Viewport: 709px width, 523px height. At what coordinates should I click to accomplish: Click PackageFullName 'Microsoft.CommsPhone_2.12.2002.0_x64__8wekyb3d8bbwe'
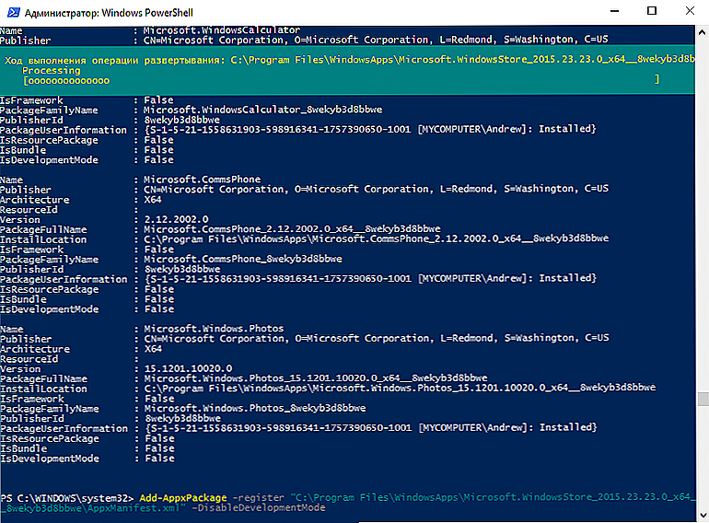(292, 229)
